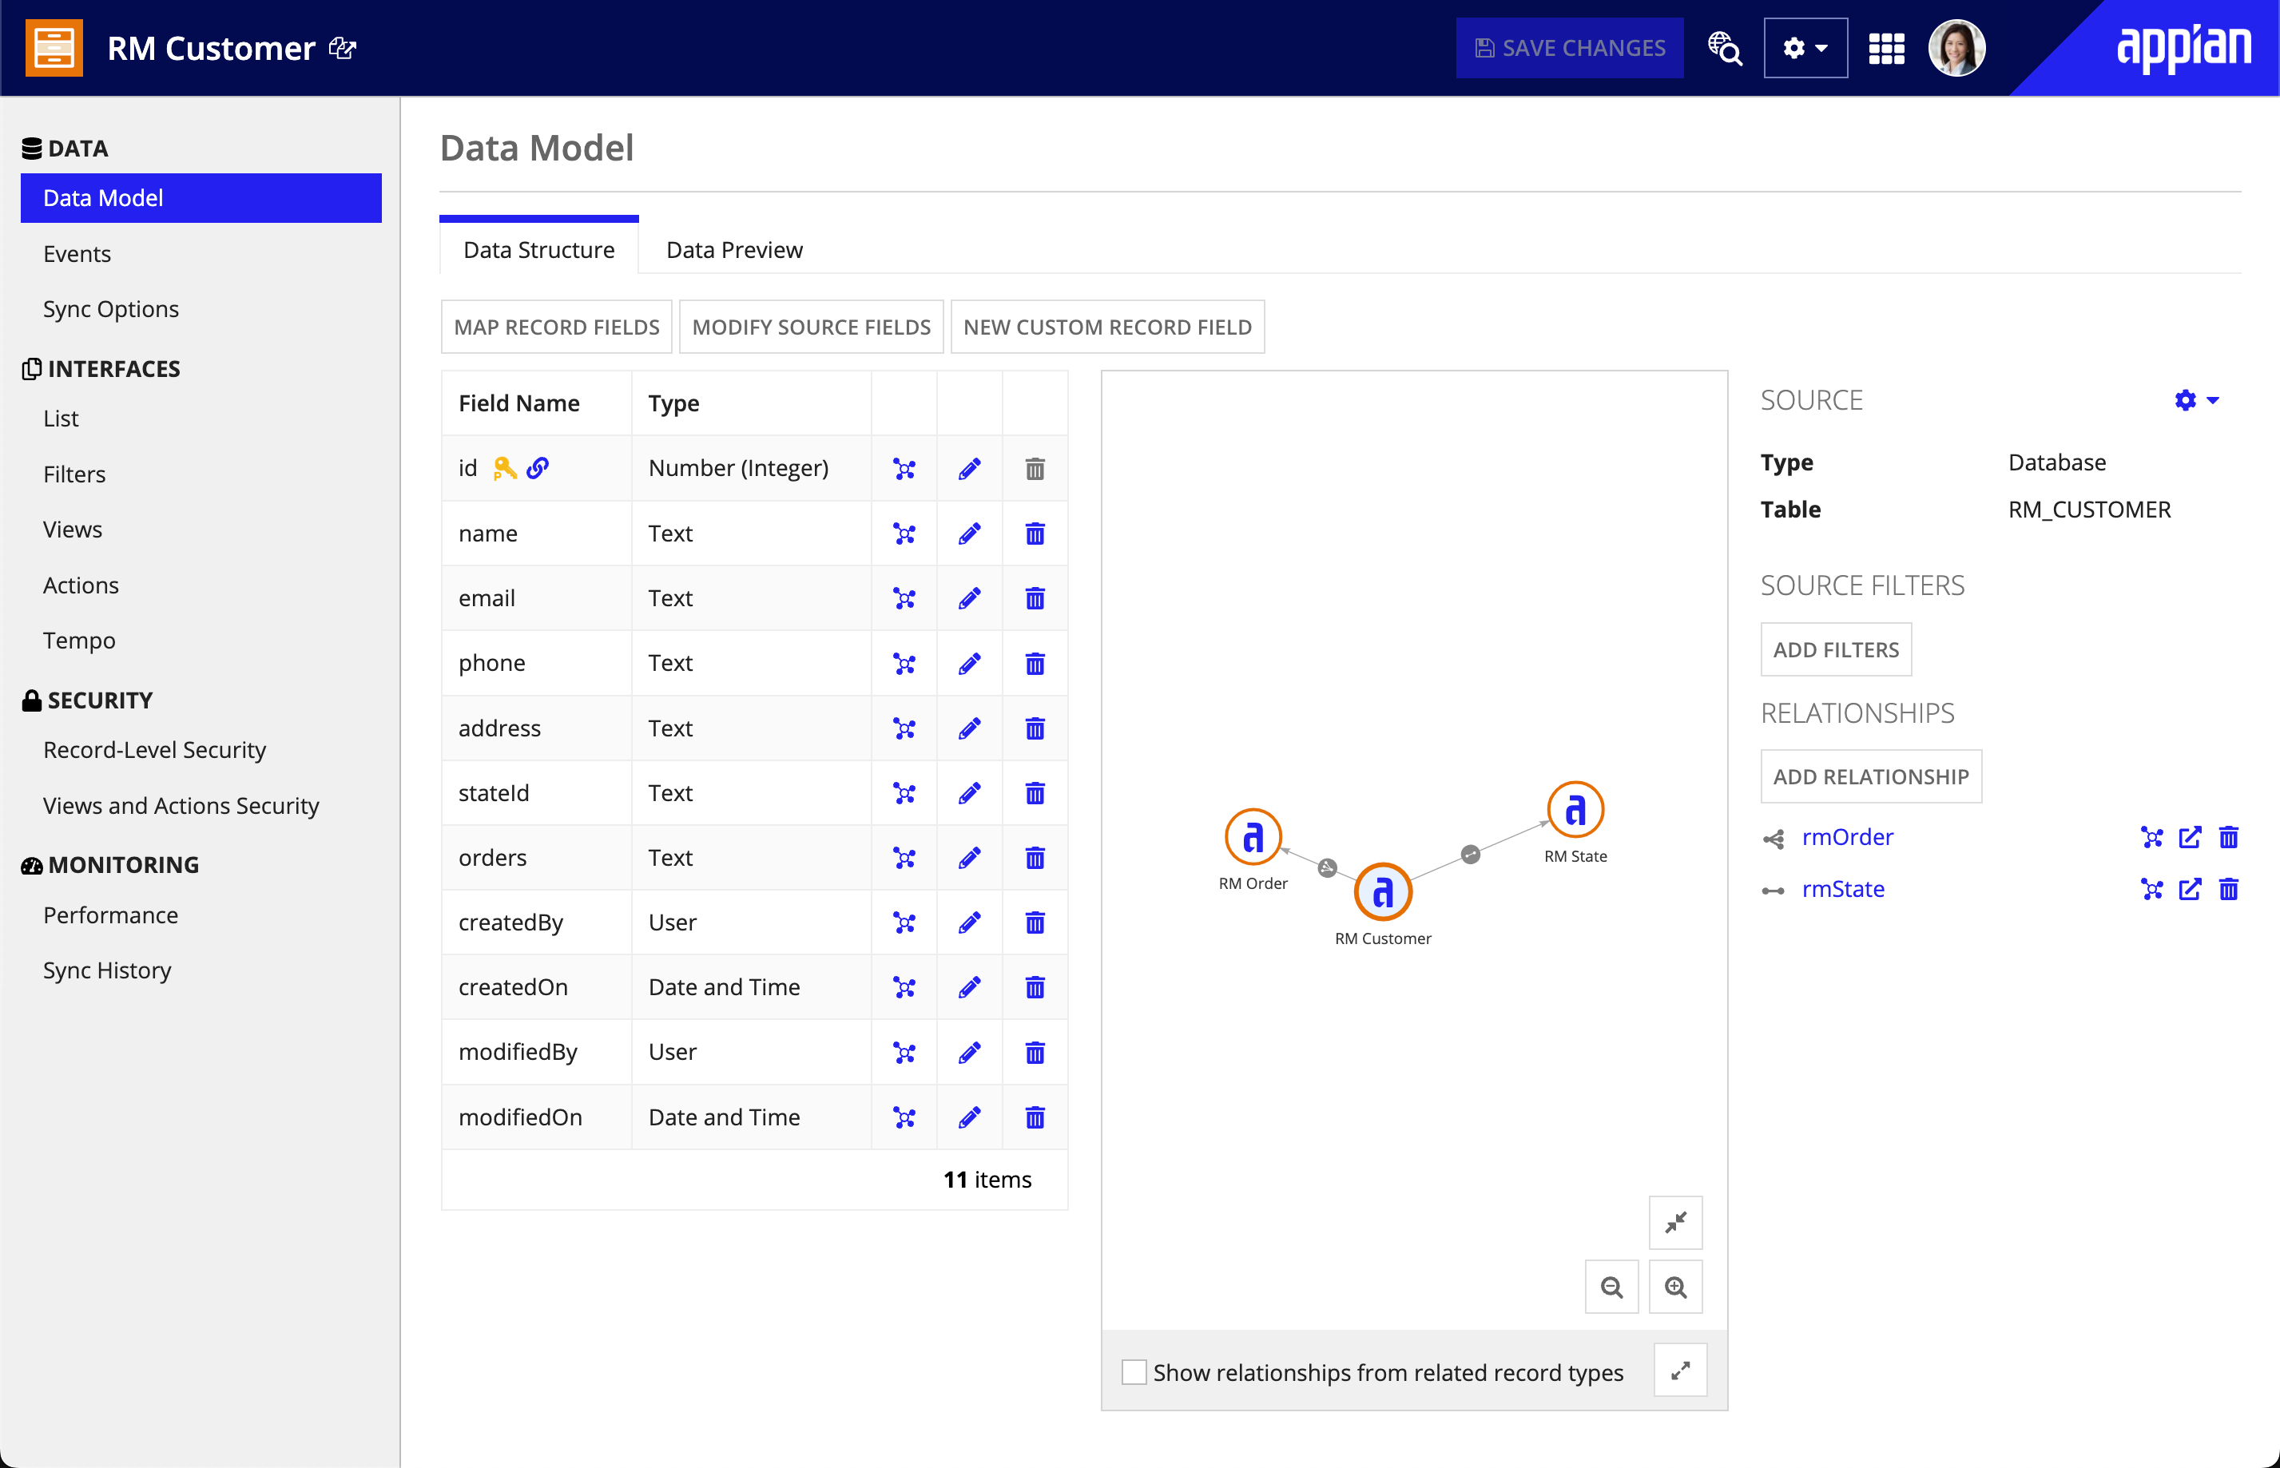Select Data Model in the sidebar

point(201,198)
